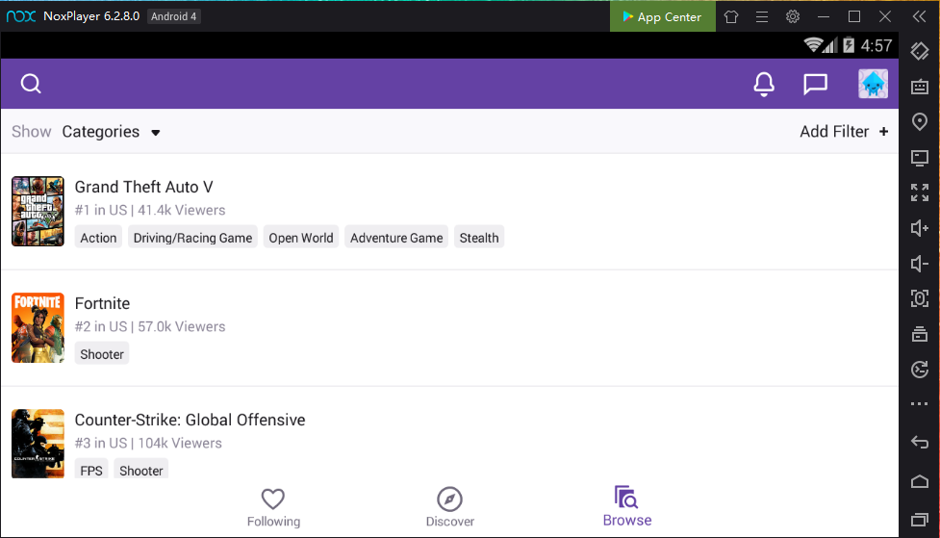Open the chat whispers icon
The image size is (940, 538).
(815, 85)
